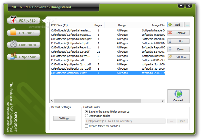The height and width of the screenshot is (140, 201).
Task: Click the Up arrow icon
Action: click(x=170, y=41)
